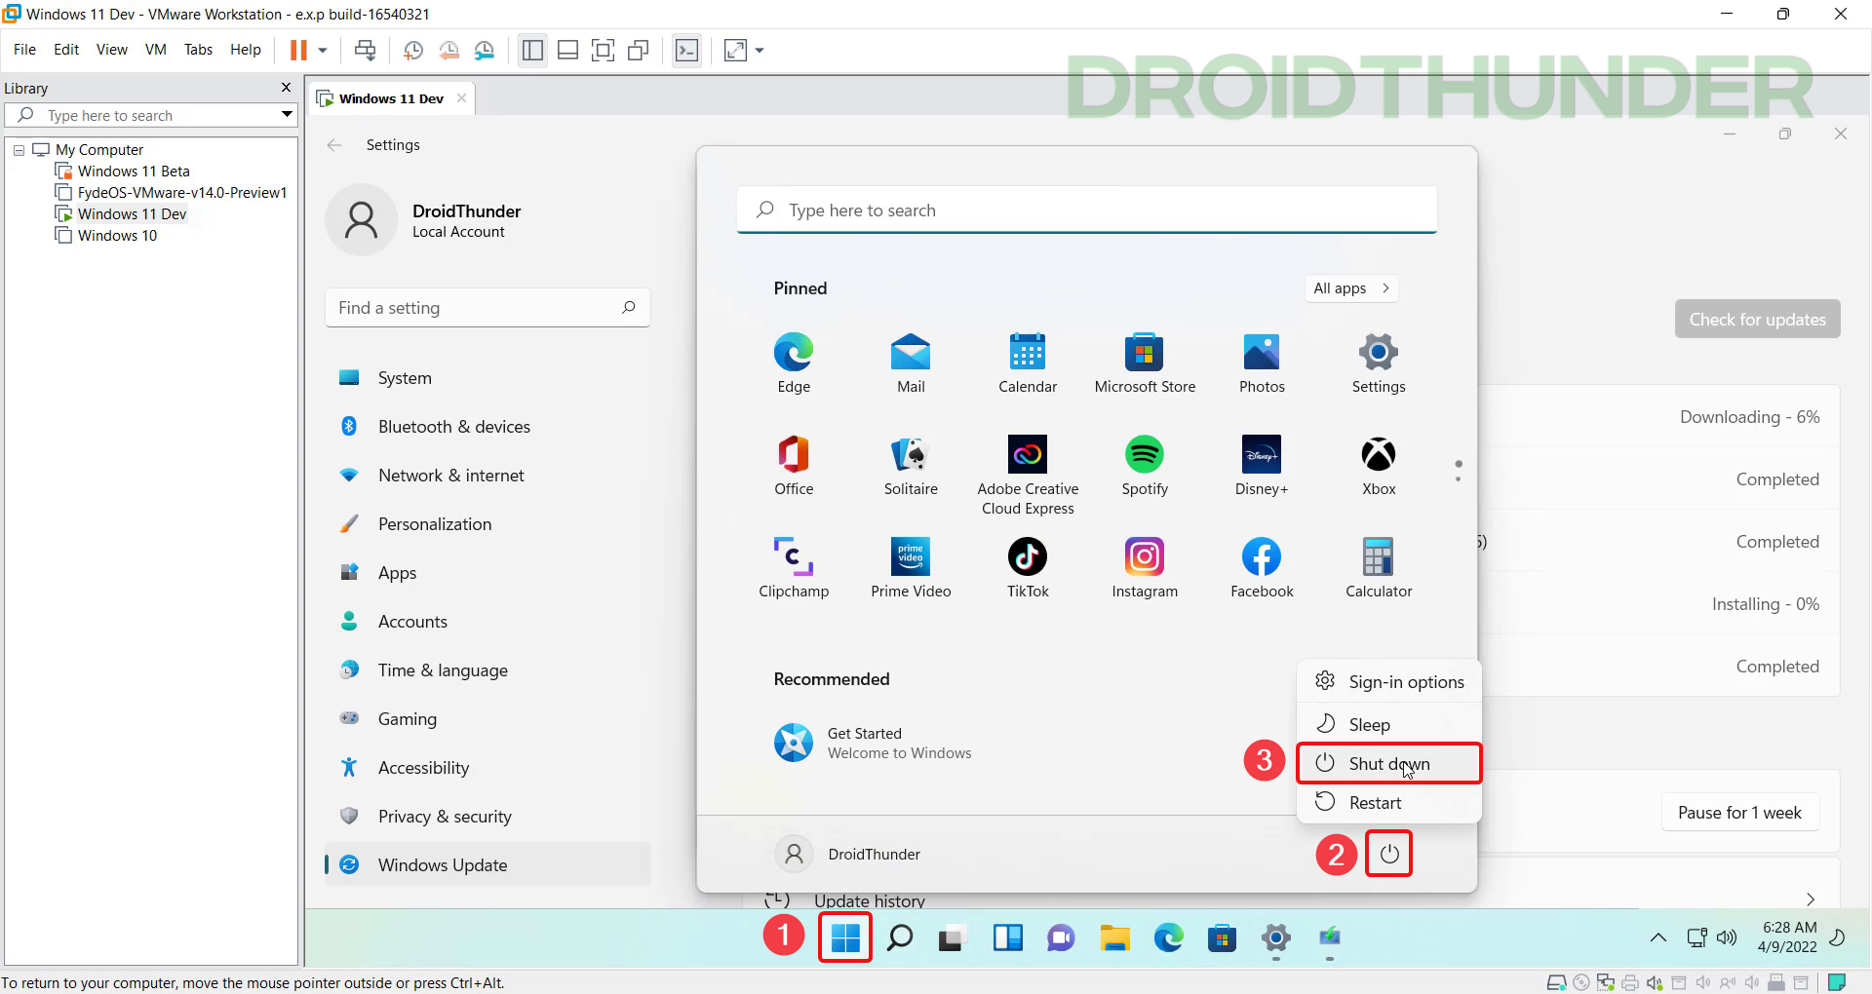This screenshot has width=1872, height=994.
Task: Choose Sleep from power menu
Action: [1388, 725]
